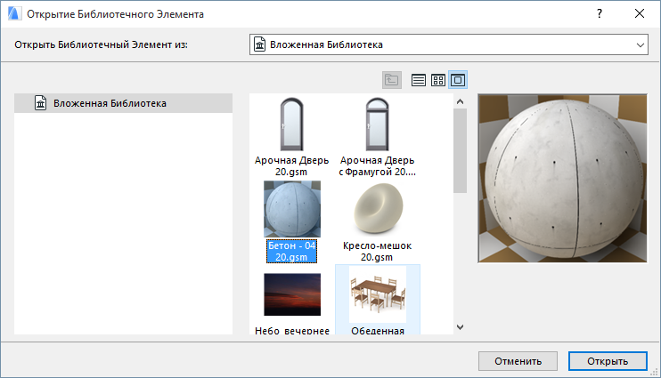The height and width of the screenshot is (378, 661).
Task: Select the Арочная Дверь 20.gsm thumbnail
Action: [291, 125]
